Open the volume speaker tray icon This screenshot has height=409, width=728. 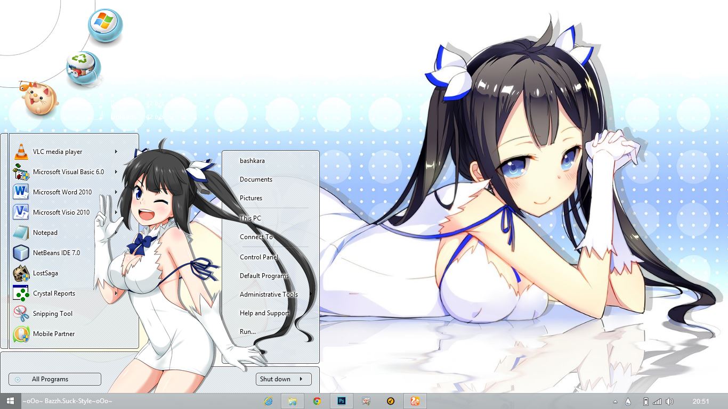669,402
